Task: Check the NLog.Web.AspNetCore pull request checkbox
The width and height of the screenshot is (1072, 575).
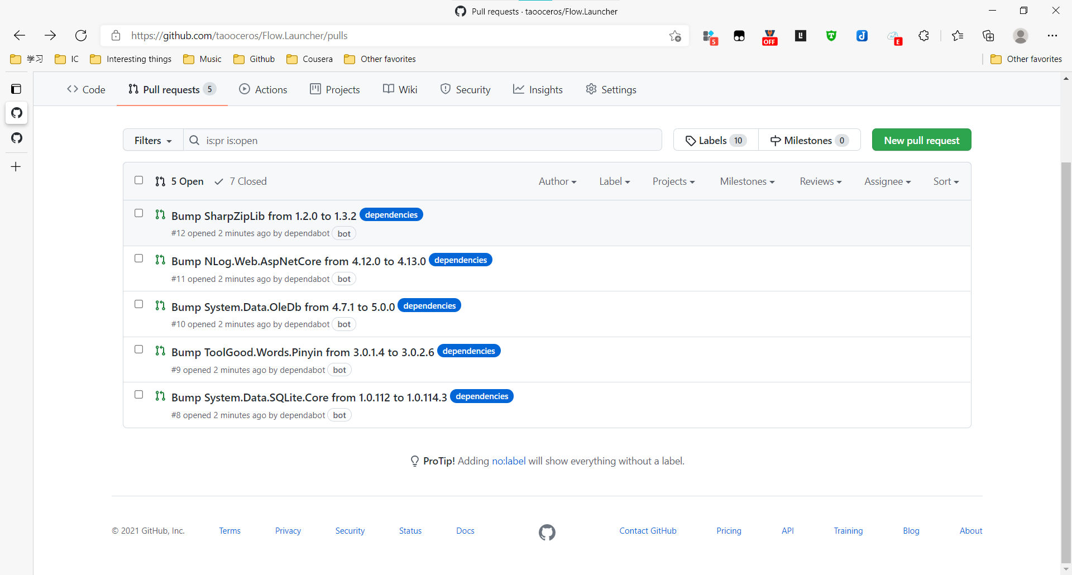Action: (x=139, y=258)
